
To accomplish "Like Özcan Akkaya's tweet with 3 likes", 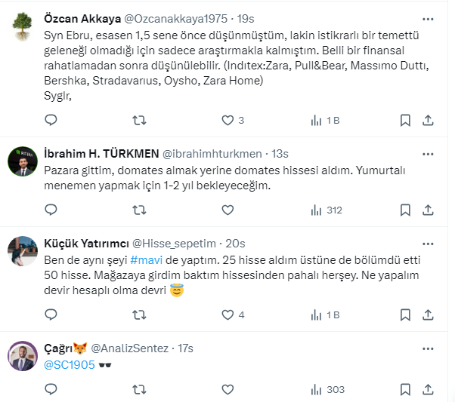I will [227, 120].
